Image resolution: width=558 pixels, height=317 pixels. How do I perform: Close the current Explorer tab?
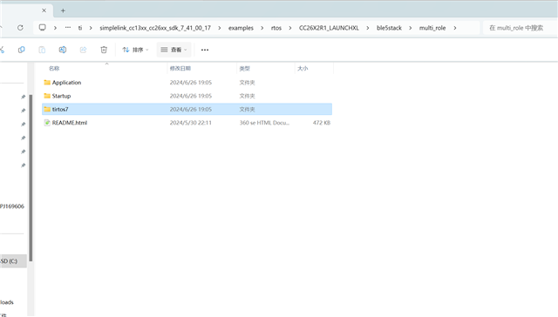pos(44,10)
